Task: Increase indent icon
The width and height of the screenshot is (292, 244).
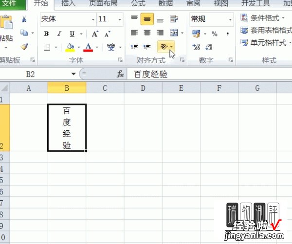Action: tap(147, 46)
